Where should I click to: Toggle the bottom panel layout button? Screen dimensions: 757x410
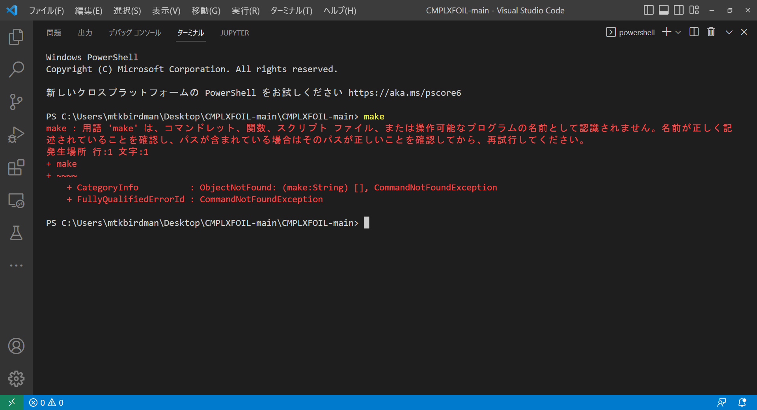(664, 10)
